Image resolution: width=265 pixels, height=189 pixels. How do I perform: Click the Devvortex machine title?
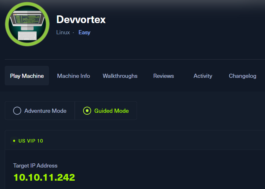pyautogui.click(x=81, y=20)
